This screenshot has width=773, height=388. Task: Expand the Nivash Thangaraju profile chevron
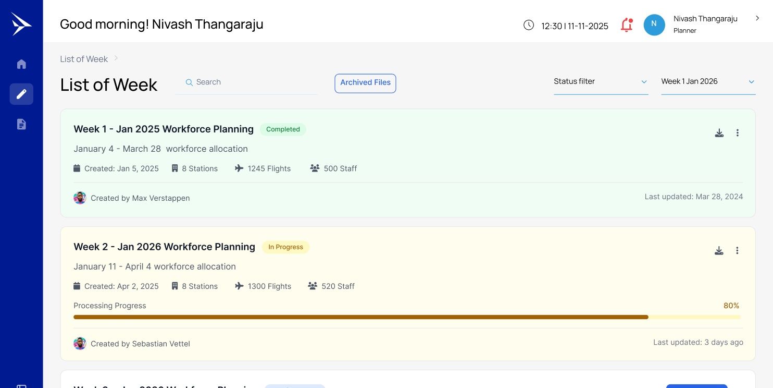pos(757,18)
